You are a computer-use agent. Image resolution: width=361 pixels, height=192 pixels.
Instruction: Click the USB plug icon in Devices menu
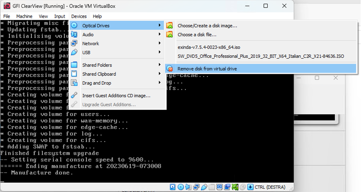tap(74, 52)
